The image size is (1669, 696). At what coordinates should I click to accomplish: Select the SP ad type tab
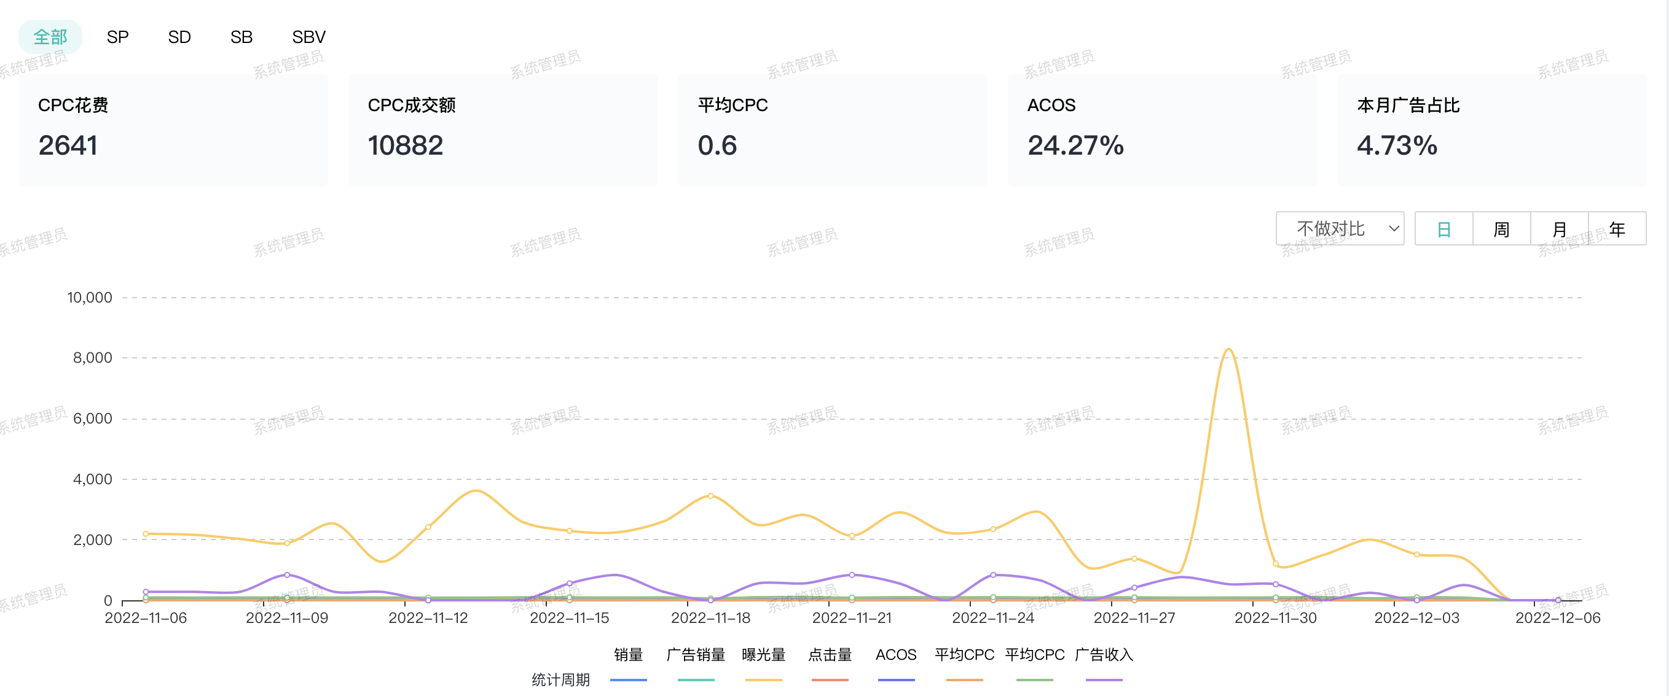pyautogui.click(x=117, y=37)
